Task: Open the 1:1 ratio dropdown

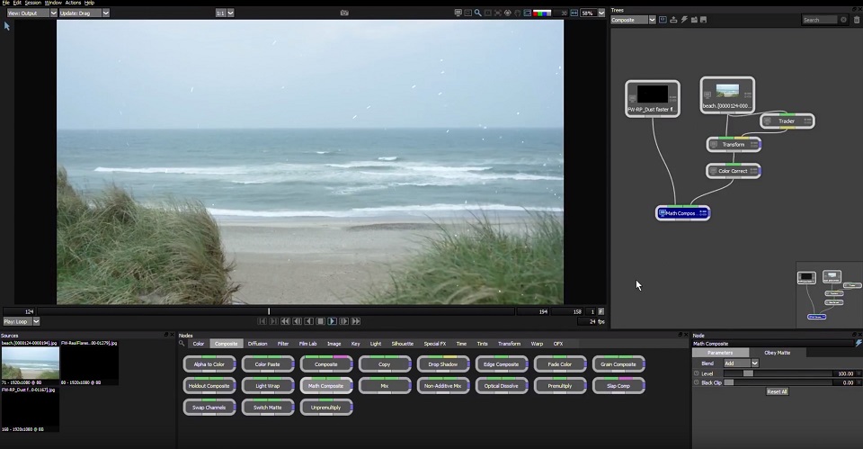Action: [225, 13]
